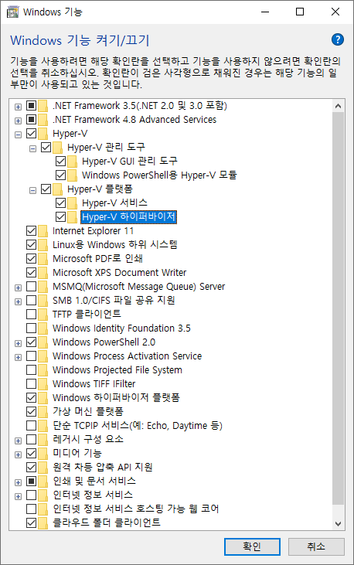Click scrollbar down arrow in feature list
Viewport: 354px width, 565px height.
tap(338, 523)
